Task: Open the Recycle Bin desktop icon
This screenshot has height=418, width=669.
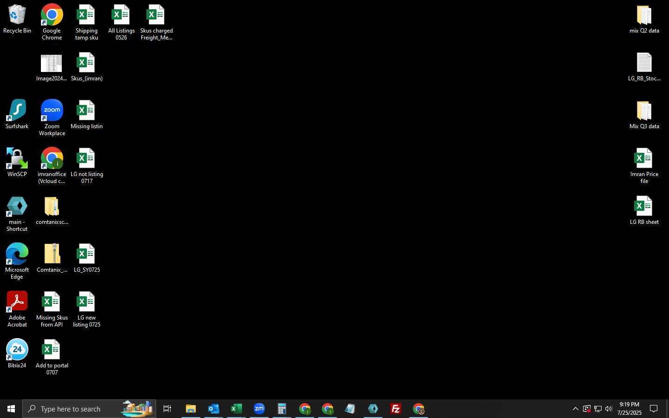Action: (17, 20)
